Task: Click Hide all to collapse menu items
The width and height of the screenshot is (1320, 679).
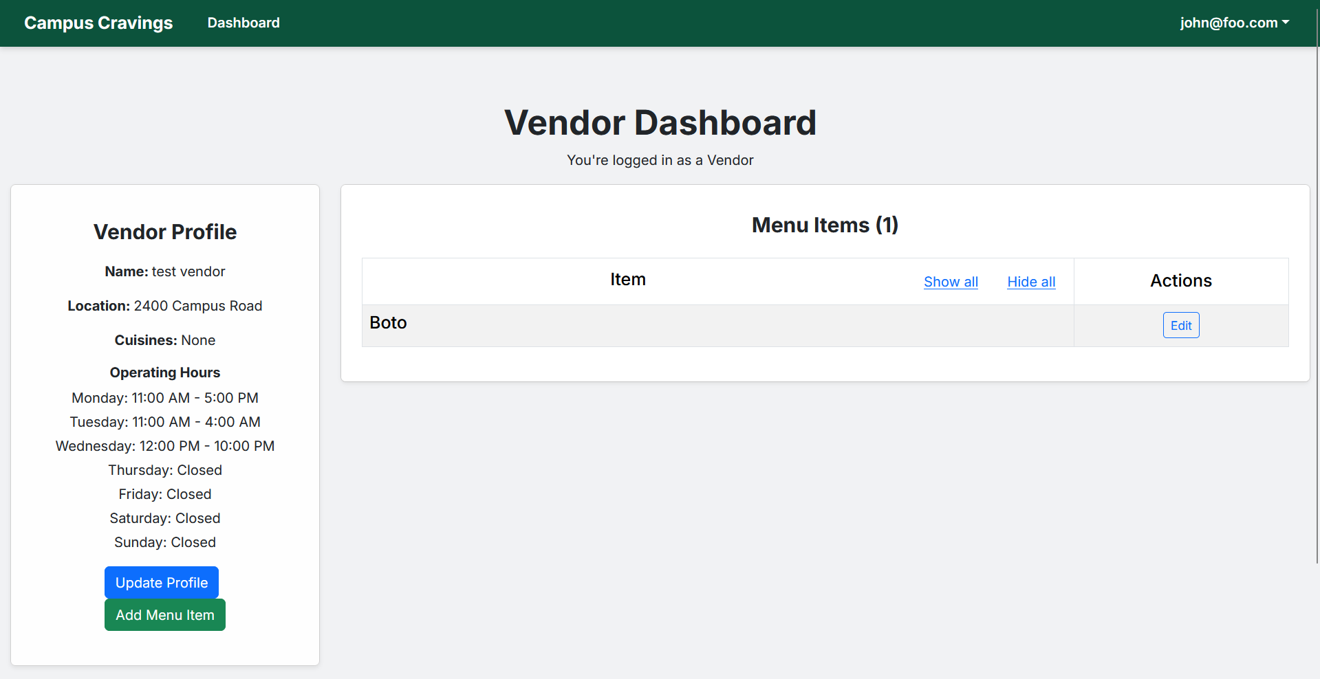Action: [x=1031, y=282]
